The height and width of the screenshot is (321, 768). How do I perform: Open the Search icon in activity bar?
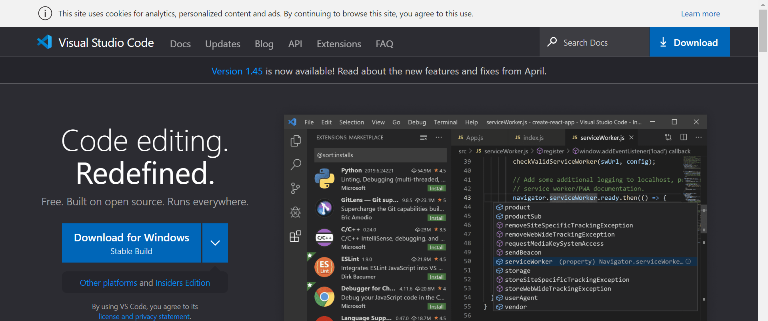(296, 164)
